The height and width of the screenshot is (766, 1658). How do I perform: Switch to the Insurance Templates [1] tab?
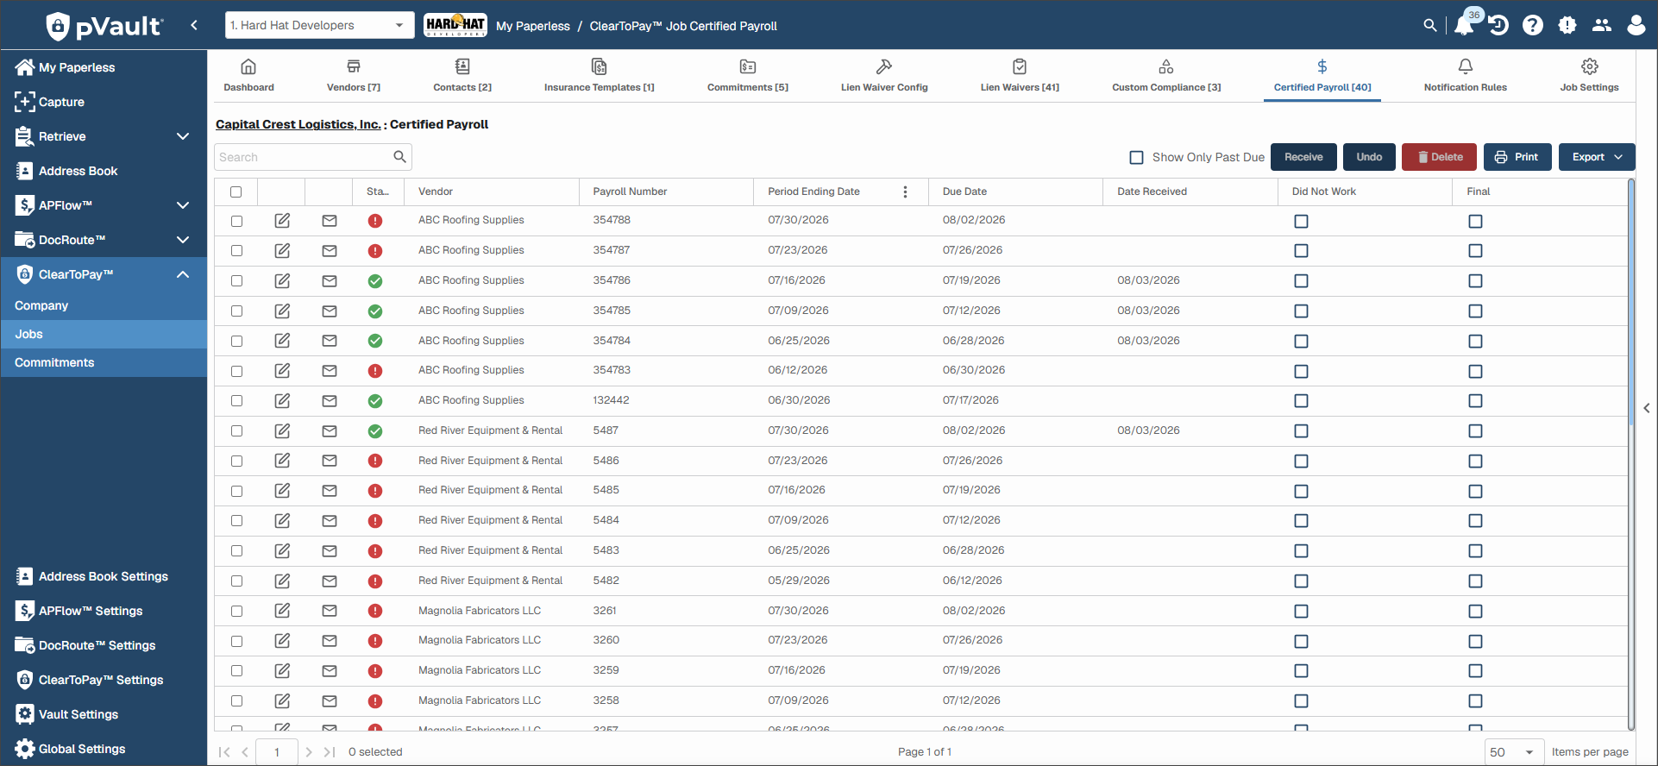pyautogui.click(x=600, y=75)
